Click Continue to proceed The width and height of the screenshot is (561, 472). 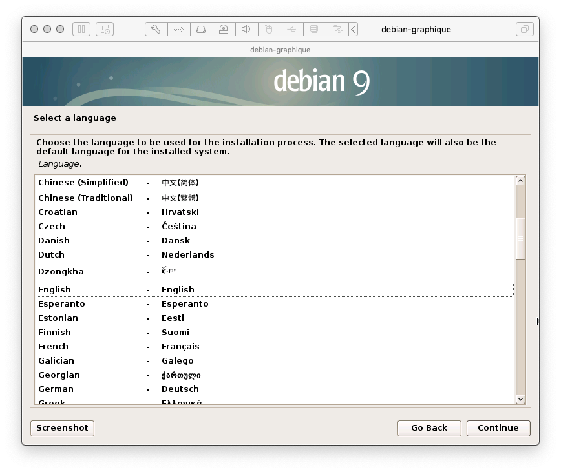(x=498, y=428)
